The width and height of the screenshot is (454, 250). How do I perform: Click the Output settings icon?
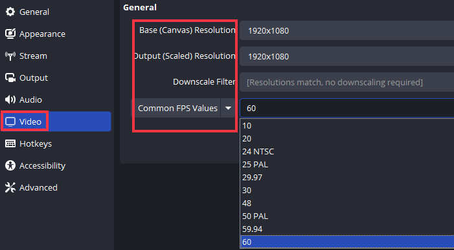click(10, 78)
